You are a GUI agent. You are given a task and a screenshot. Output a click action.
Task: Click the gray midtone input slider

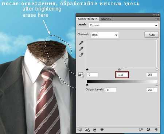coord(119,69)
